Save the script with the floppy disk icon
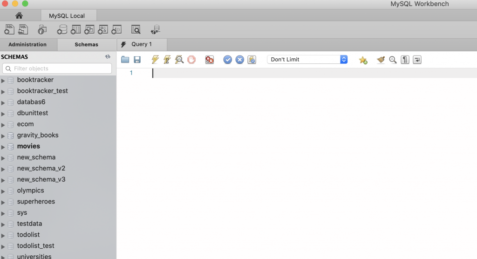 pyautogui.click(x=137, y=60)
